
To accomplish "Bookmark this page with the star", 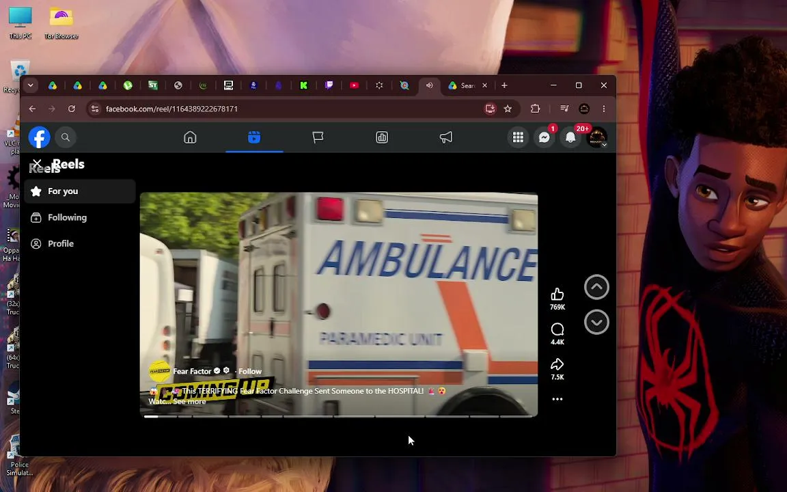I will click(x=508, y=109).
